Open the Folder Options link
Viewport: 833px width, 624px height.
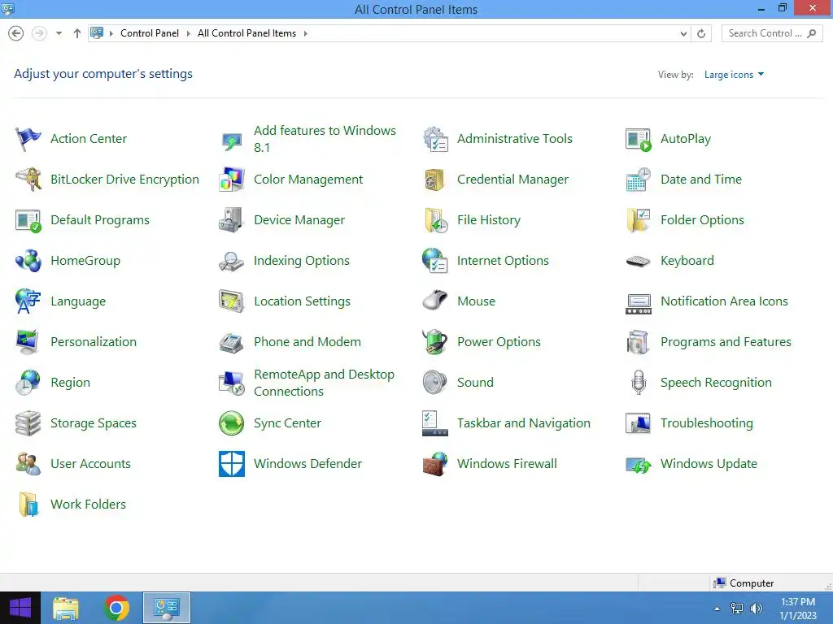702,220
